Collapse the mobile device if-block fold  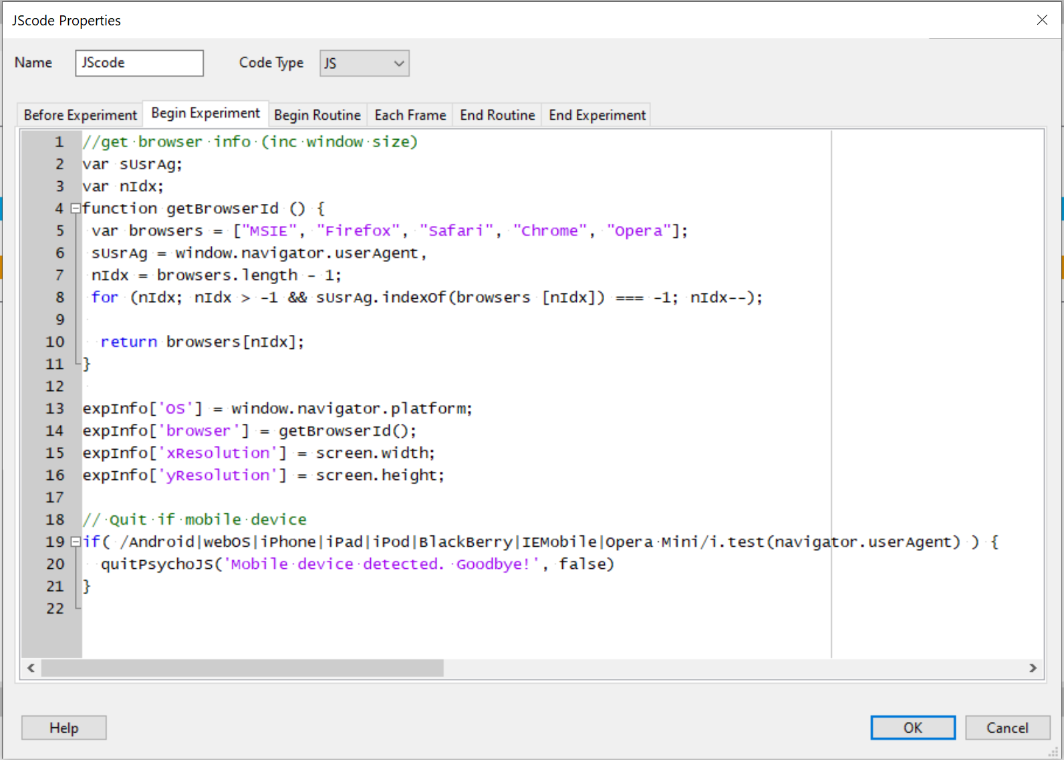[x=76, y=541]
